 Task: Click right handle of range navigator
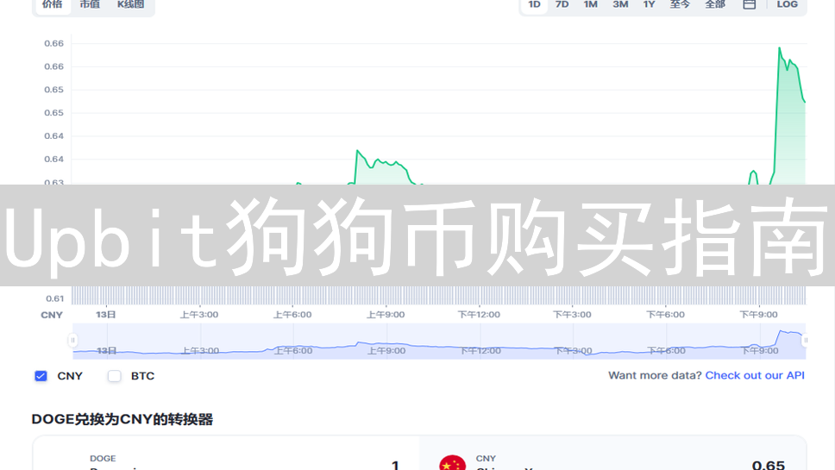806,340
